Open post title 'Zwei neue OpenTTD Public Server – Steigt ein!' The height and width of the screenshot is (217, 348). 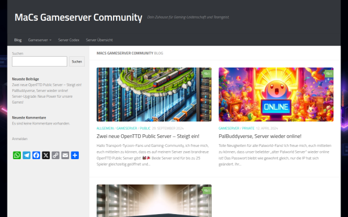pos(148,136)
